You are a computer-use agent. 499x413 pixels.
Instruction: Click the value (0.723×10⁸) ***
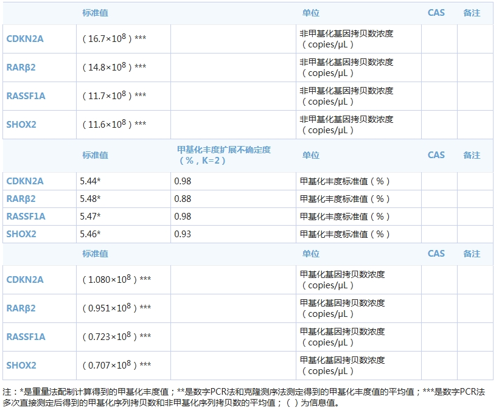point(117,336)
